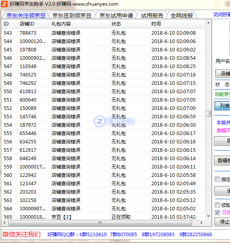Open the 京东签到领京豆 tab

tap(71, 16)
